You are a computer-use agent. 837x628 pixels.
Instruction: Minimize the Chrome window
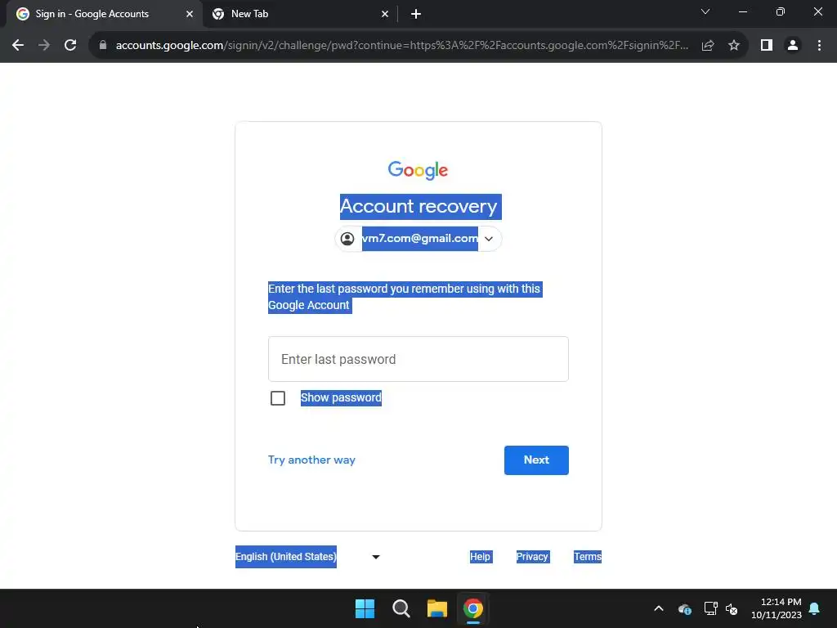[743, 11]
